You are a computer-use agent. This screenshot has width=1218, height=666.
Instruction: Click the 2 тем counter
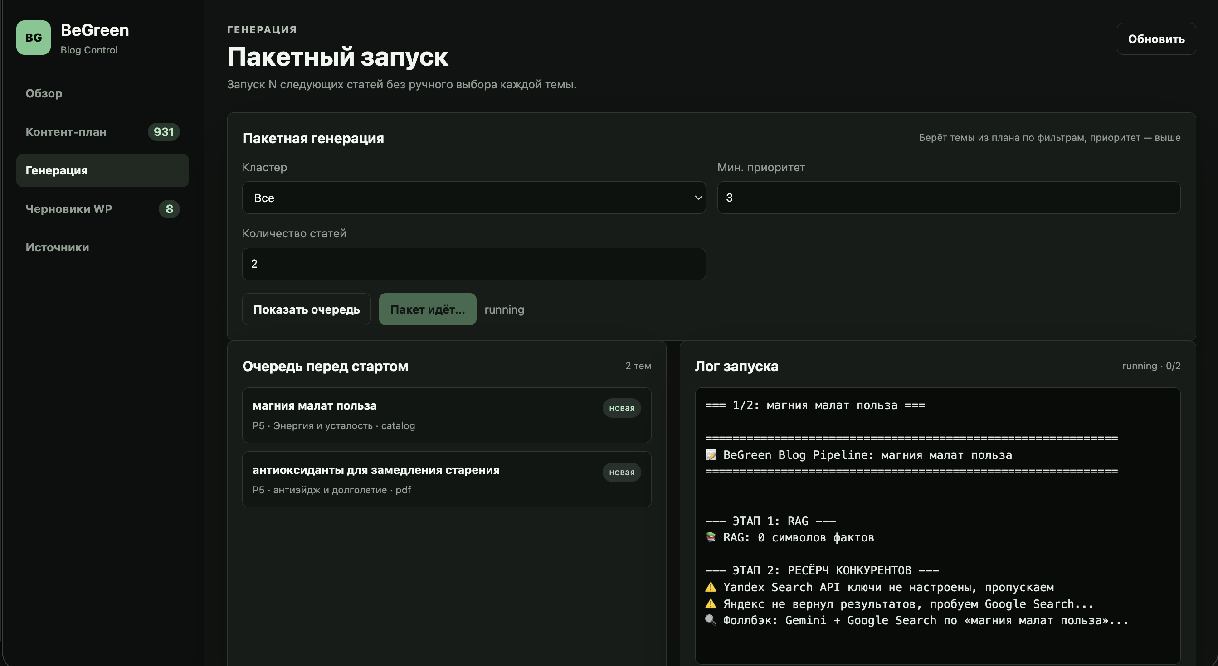point(638,366)
